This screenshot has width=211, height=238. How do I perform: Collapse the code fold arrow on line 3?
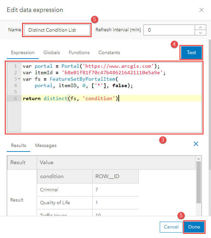click(19, 79)
